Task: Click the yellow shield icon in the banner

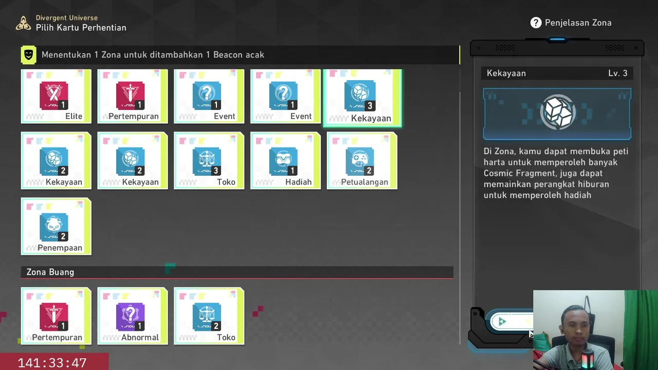Action: pos(28,54)
